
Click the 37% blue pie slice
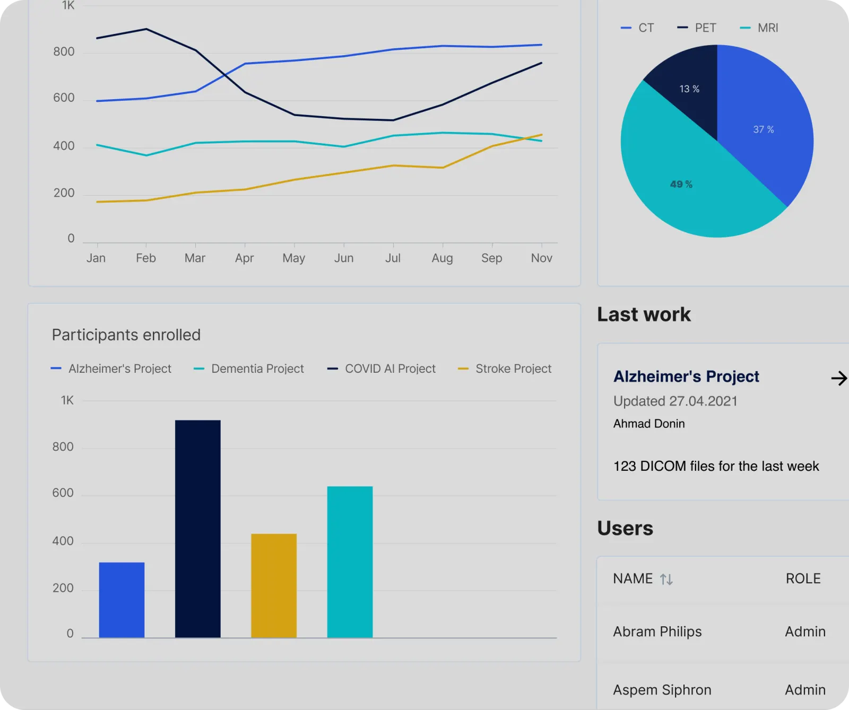pos(764,127)
